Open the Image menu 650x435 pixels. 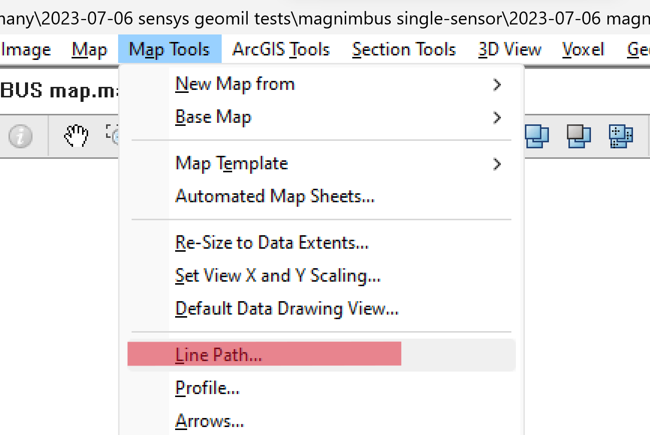tap(26, 49)
